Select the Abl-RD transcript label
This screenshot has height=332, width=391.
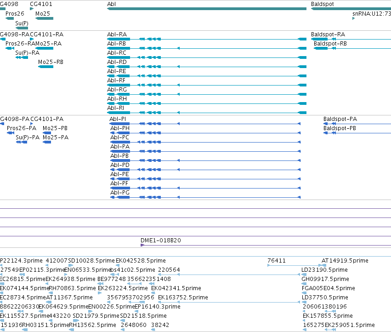point(117,62)
